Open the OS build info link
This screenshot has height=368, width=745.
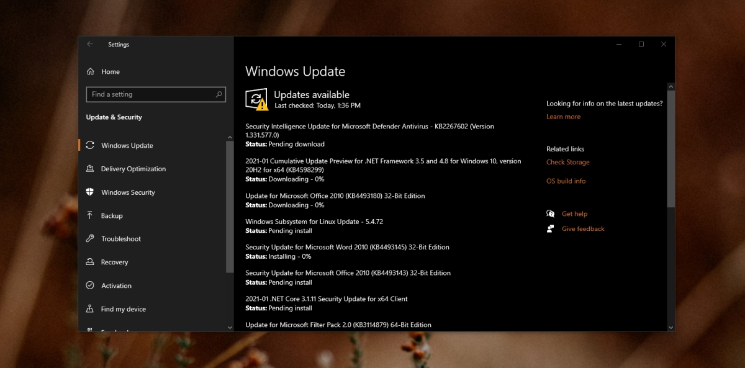click(566, 181)
